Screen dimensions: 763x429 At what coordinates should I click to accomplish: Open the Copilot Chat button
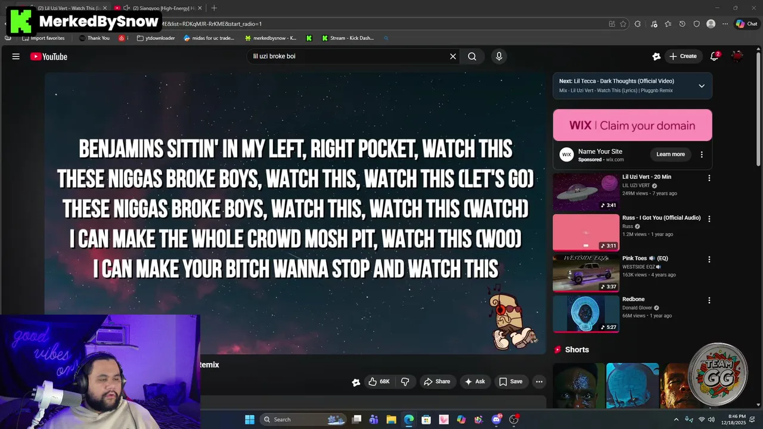[746, 24]
